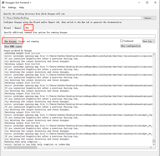Click the Doxygen app icon in title bar
160x156 pixels.
(3, 3)
